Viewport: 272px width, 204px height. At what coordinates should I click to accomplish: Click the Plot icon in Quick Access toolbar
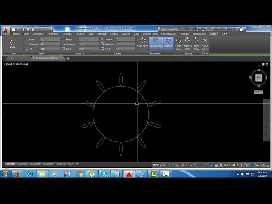33,29
